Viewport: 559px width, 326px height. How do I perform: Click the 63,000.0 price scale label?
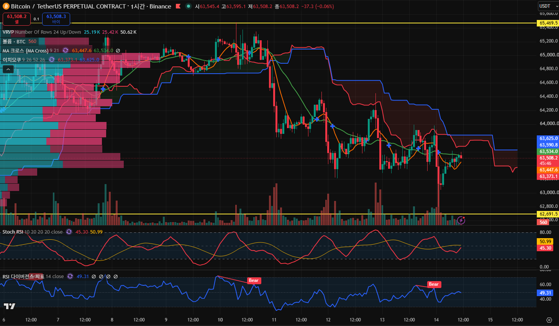point(549,193)
